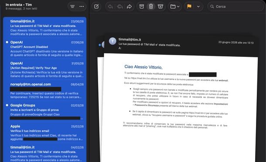Click the sender avatar T in preview
Image resolution: width=266 pixels, height=162 pixels.
pyautogui.click(x=113, y=41)
